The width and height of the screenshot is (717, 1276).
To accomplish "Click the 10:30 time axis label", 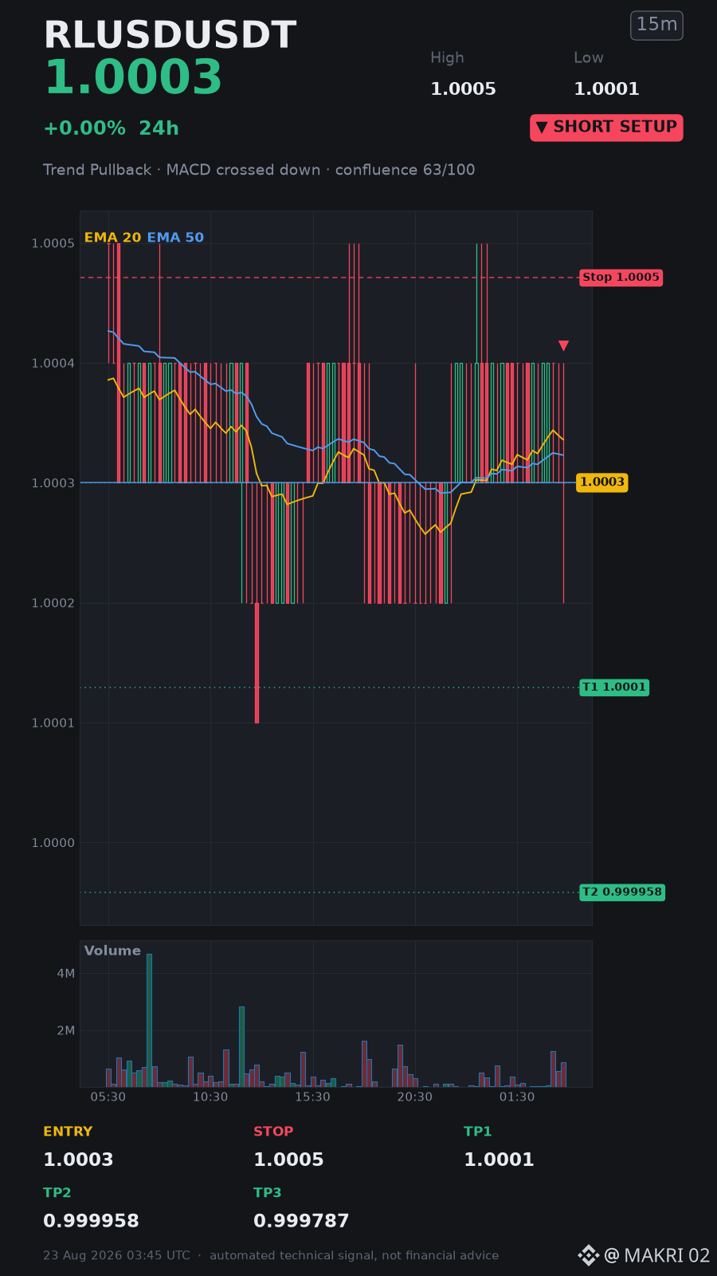I will pos(210,1097).
